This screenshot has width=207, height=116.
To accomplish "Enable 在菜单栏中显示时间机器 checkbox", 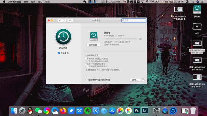I will [86, 80].
